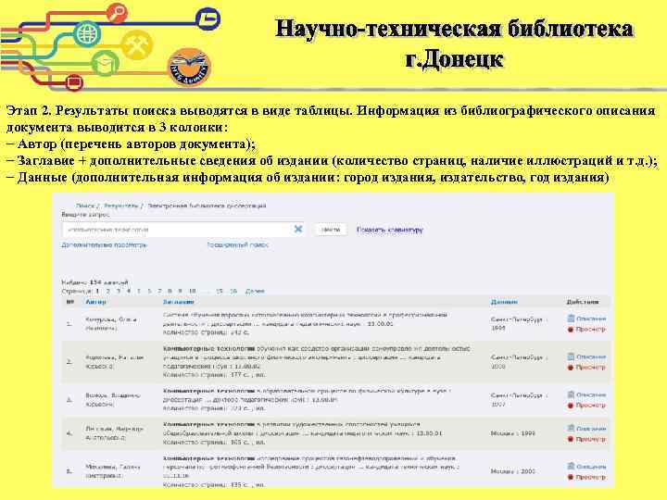Open the Описание link in row 1

click(x=591, y=319)
